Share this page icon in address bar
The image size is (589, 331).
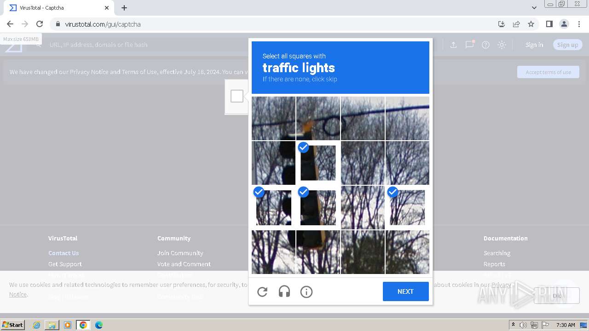pyautogui.click(x=516, y=24)
